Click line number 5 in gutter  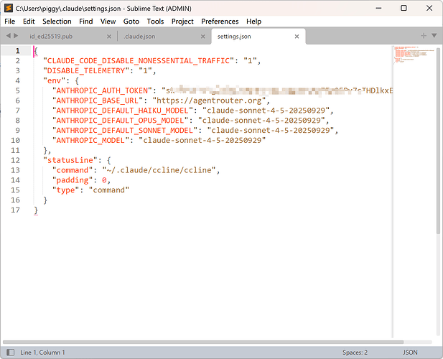(17, 90)
